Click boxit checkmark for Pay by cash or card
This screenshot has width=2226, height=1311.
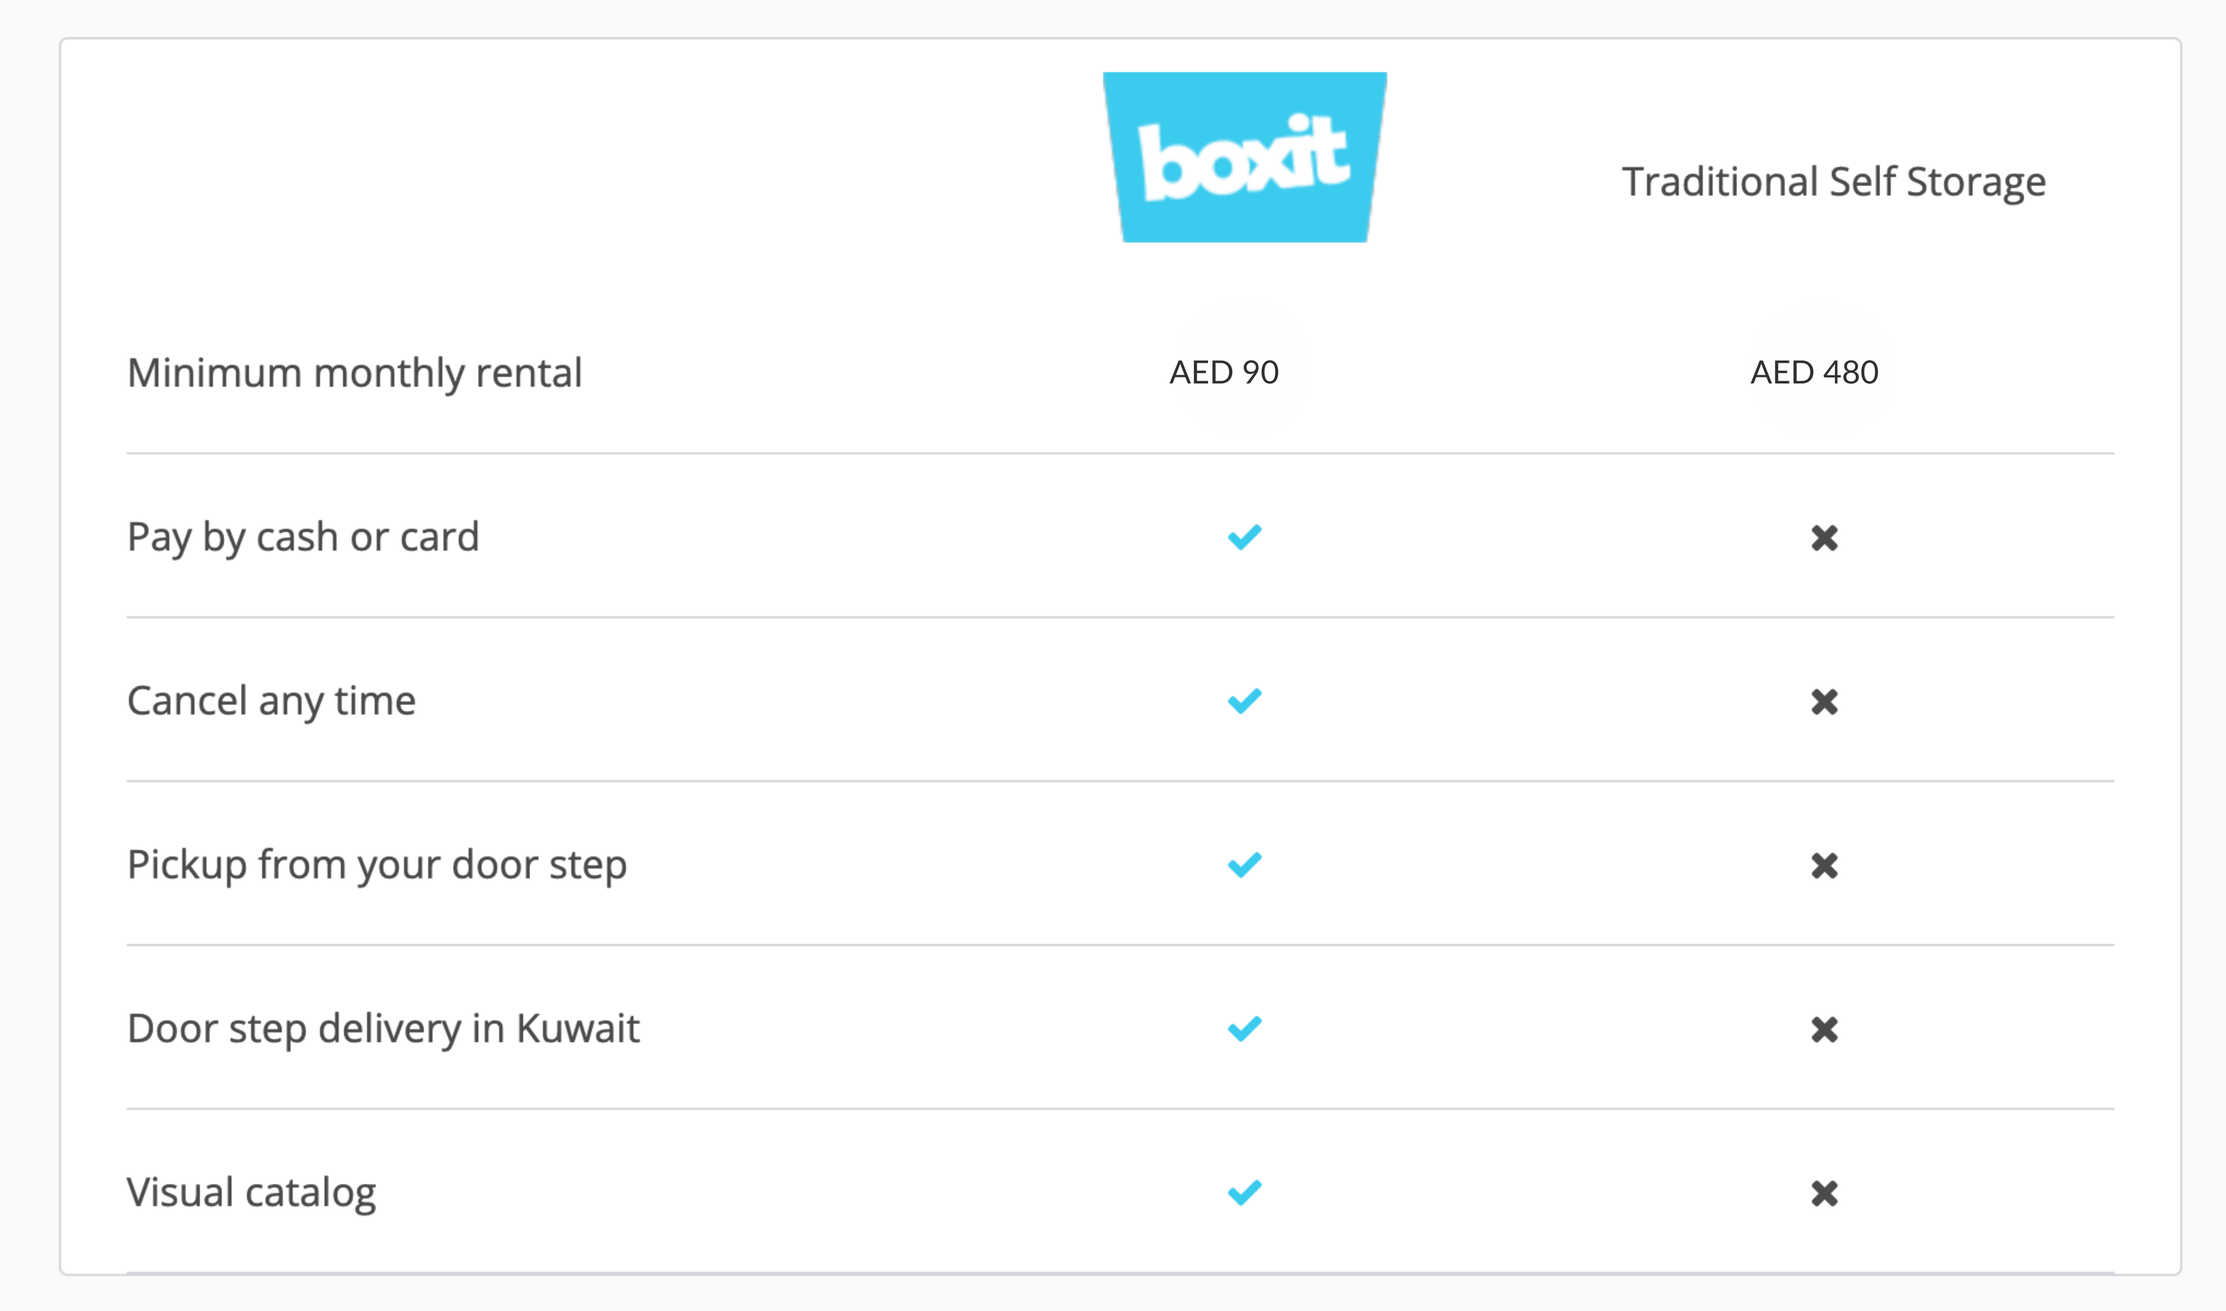pyautogui.click(x=1245, y=537)
